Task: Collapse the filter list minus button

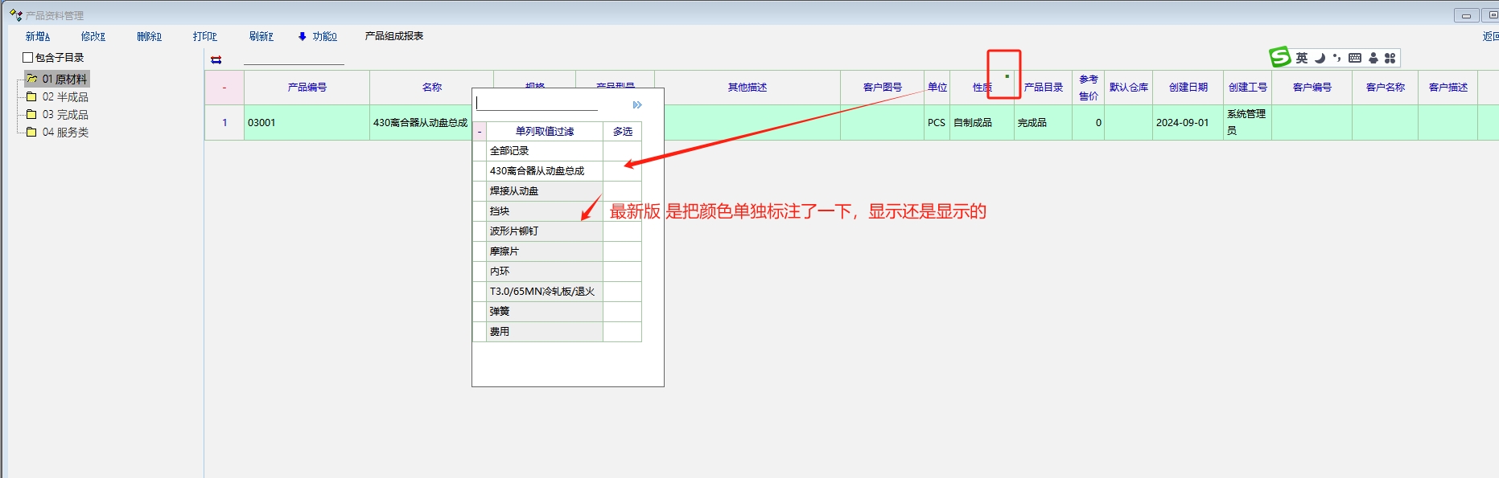Action: pyautogui.click(x=480, y=131)
